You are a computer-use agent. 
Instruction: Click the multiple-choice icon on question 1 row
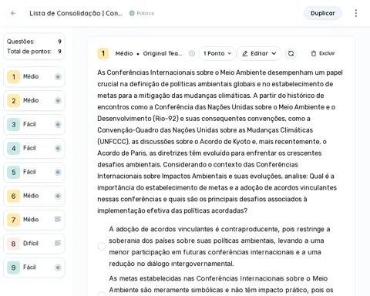[58, 76]
